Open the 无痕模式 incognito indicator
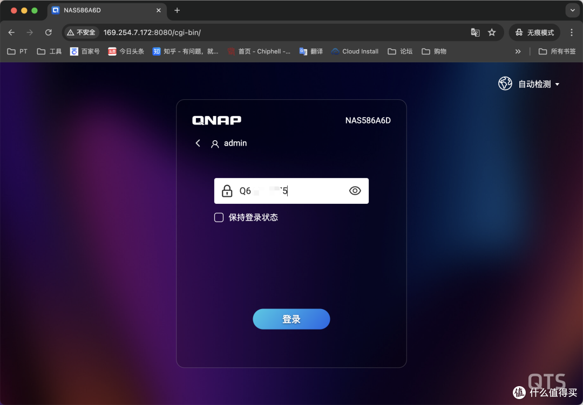The image size is (583, 405). [534, 33]
